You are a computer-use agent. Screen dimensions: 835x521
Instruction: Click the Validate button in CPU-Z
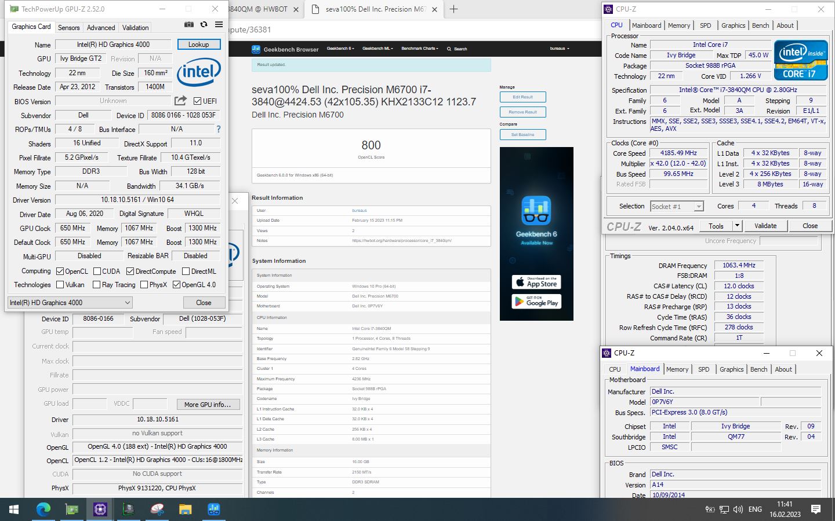(x=765, y=226)
